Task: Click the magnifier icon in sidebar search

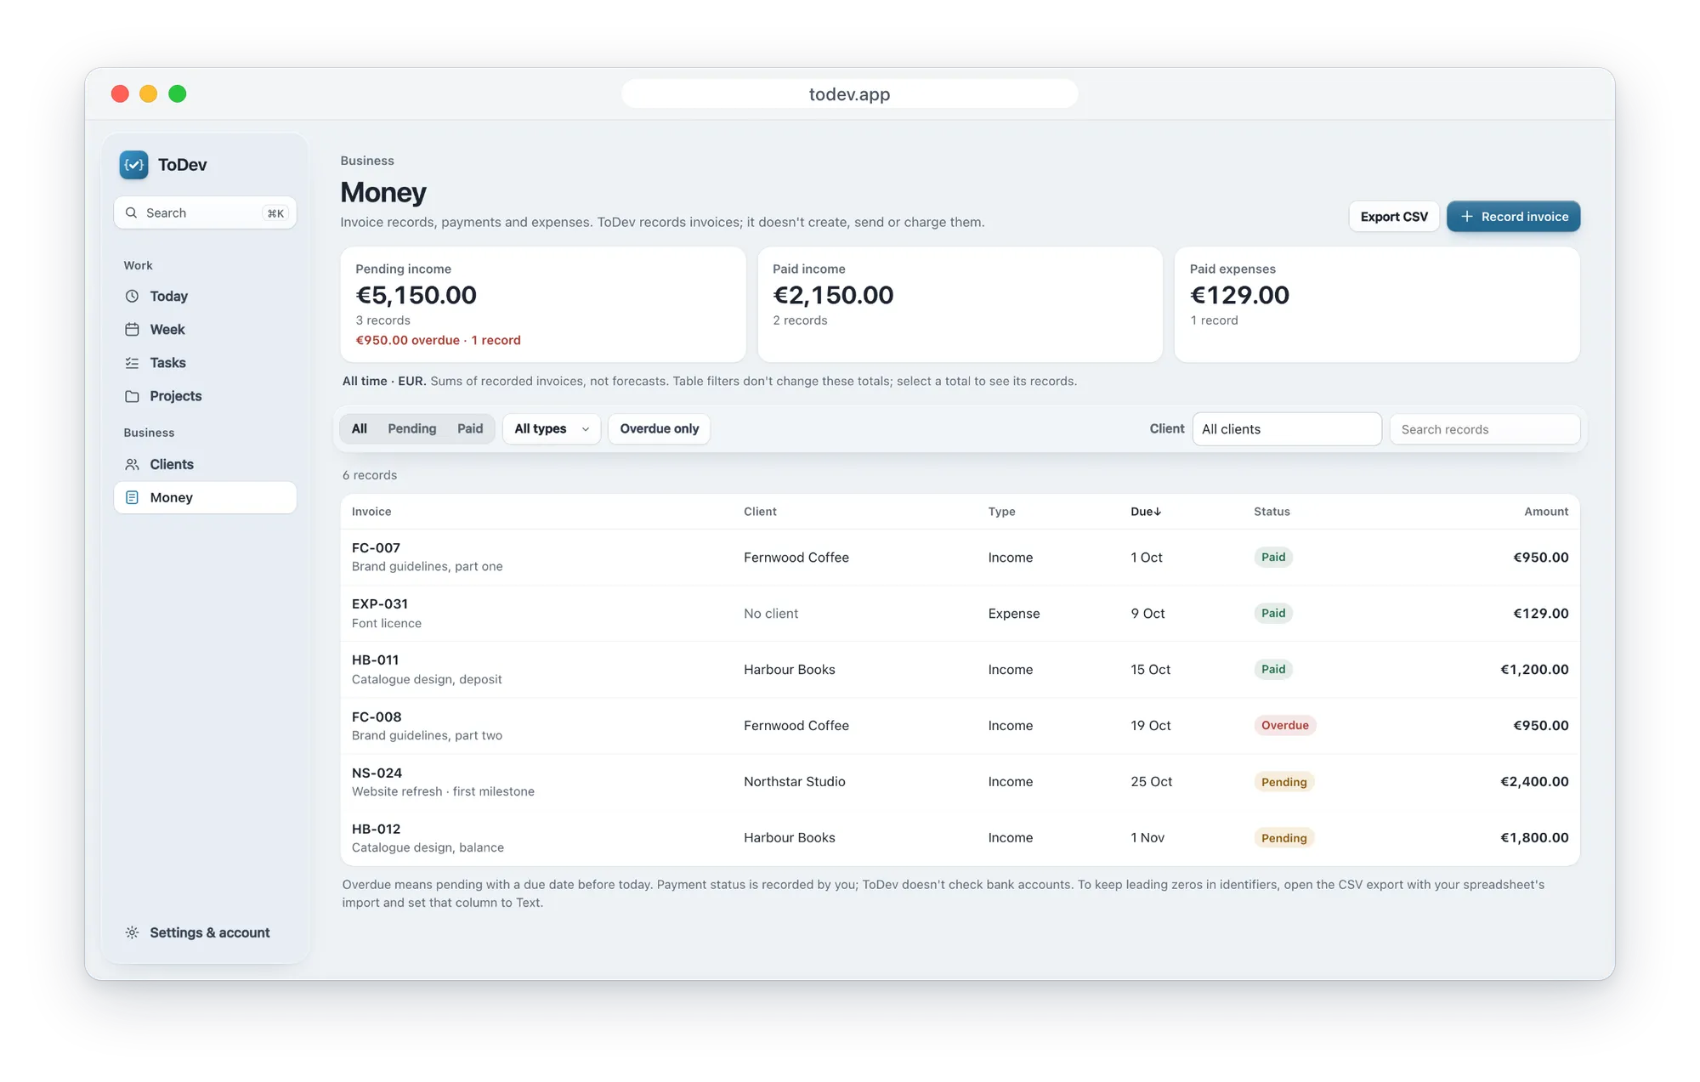Action: (x=131, y=212)
